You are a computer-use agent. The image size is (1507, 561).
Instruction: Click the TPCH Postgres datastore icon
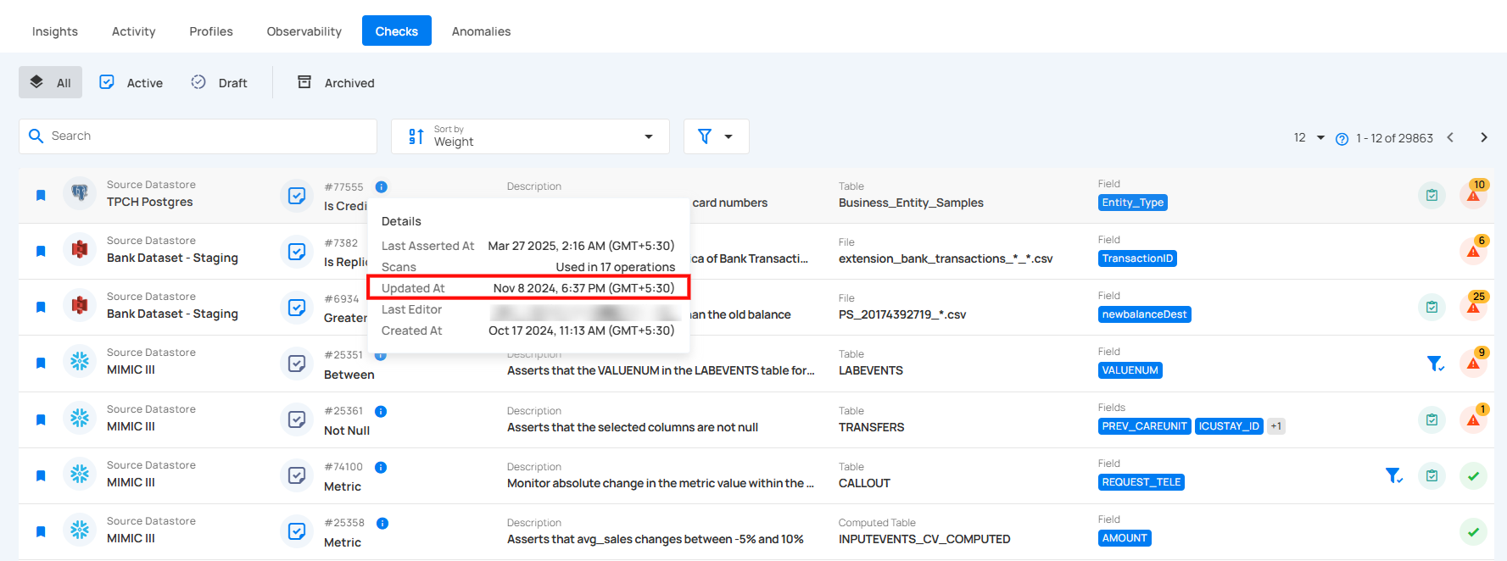pos(80,194)
